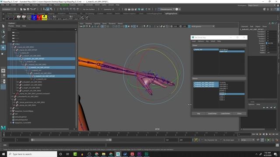Go to end of playback range

(277, 134)
